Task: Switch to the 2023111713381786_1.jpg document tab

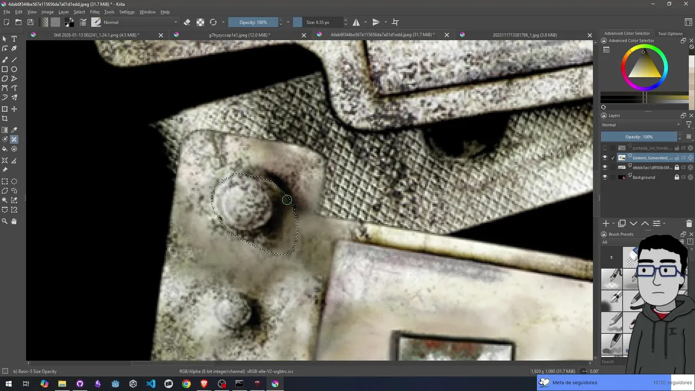Action: (x=525, y=35)
